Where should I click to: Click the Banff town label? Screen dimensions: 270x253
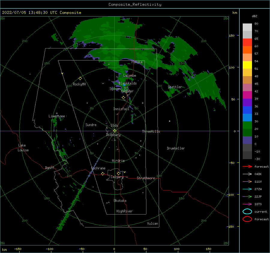[x=49, y=168]
